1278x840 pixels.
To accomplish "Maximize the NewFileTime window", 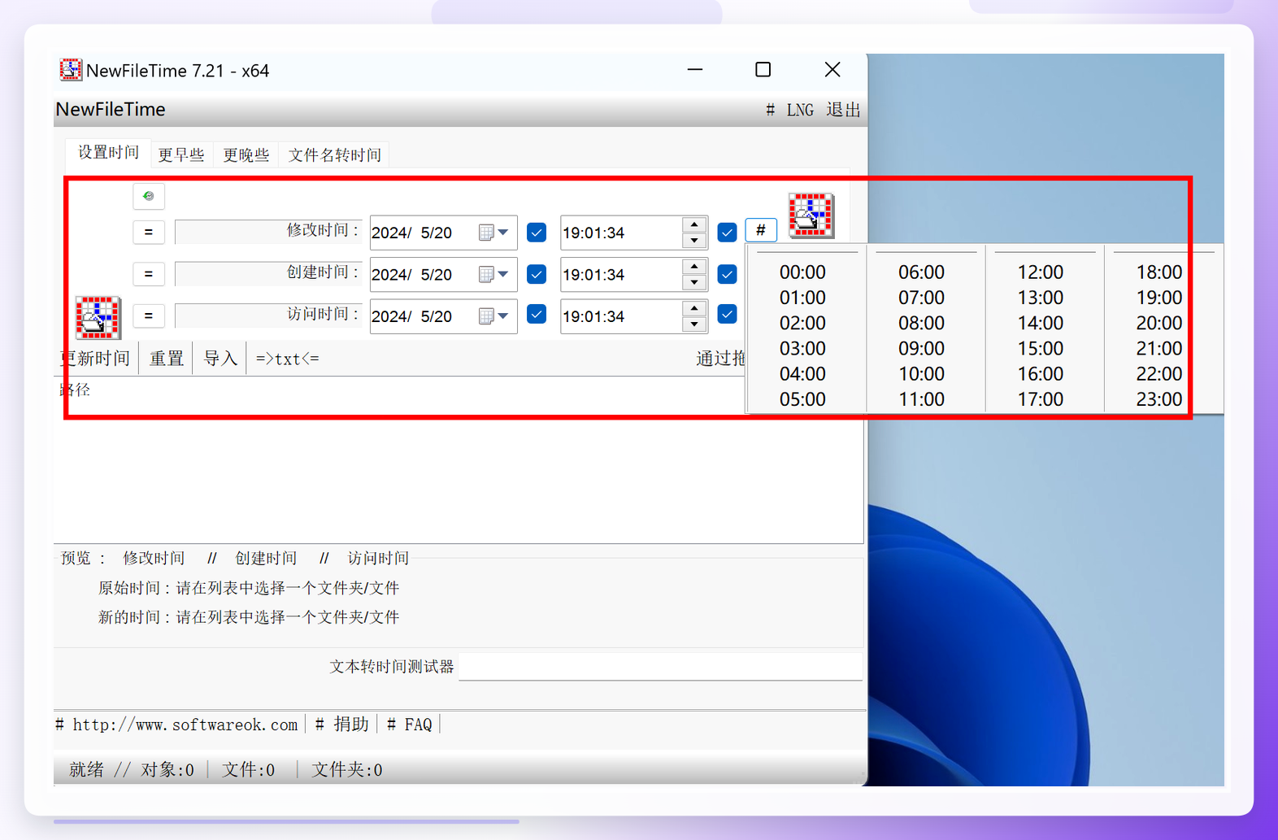I will pyautogui.click(x=763, y=70).
